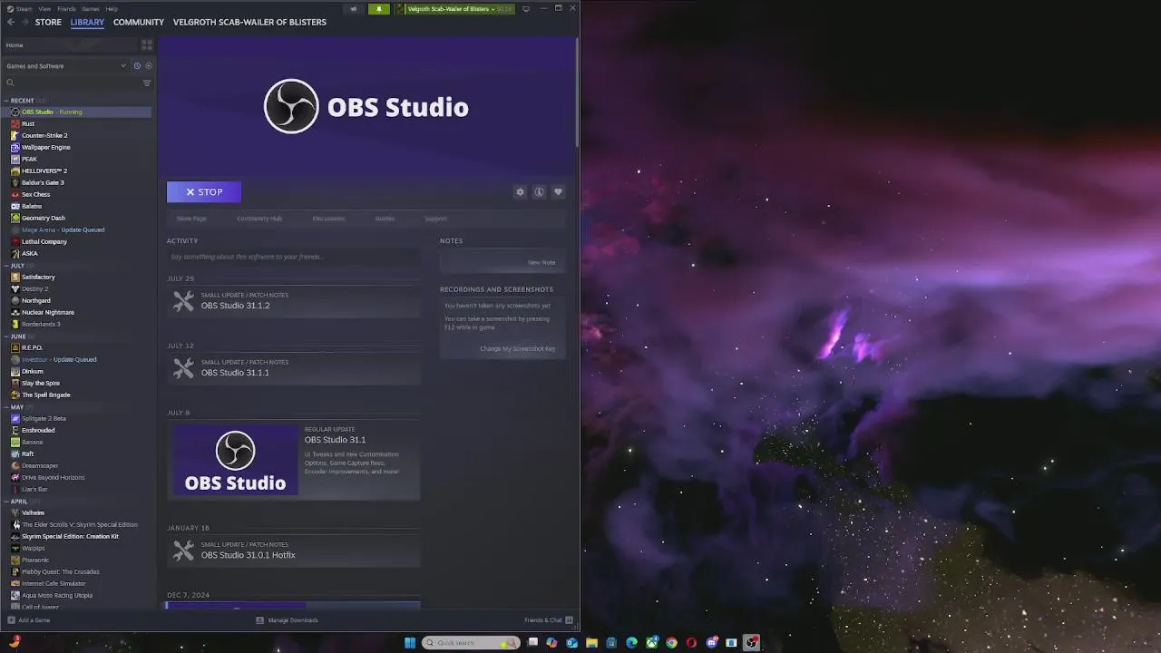The height and width of the screenshot is (653, 1161).
Task: Select Counter-Strike 2 in the library list
Action: (x=44, y=135)
